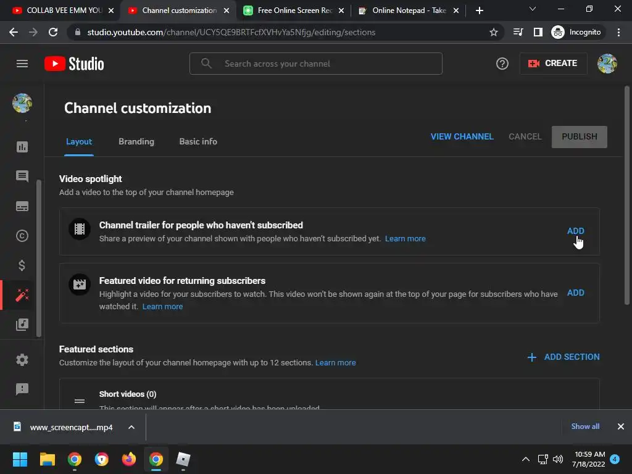This screenshot has height=474, width=632.
Task: Switch to Free Online Screen Recorder tab
Action: click(294, 10)
